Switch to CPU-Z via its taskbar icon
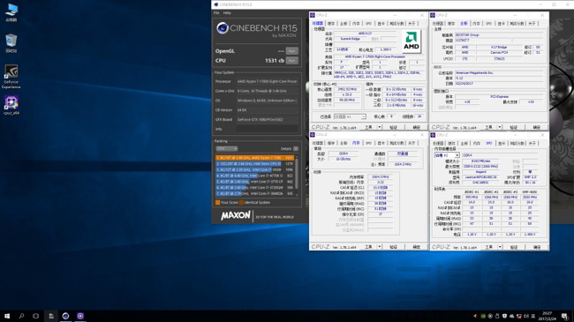Screen dimensions: 574x322 click(80, 316)
